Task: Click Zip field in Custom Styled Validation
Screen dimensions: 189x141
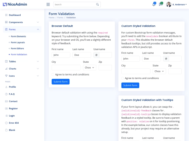Action: pyautogui.click(x=175, y=71)
